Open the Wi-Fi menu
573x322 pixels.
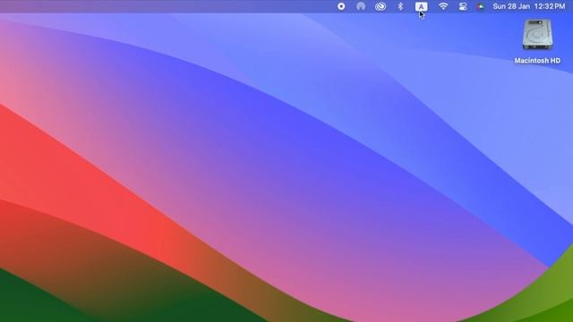point(443,6)
